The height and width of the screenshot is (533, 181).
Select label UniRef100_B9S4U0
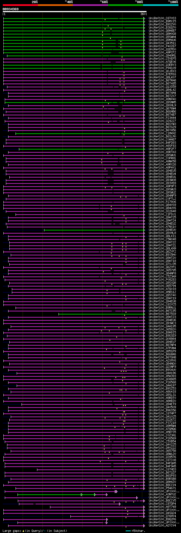pos(162,370)
